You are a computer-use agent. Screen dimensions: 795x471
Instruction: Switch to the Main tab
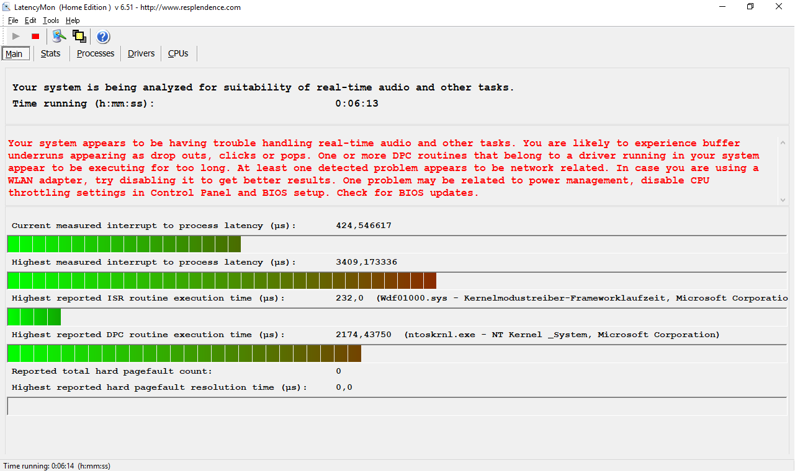coord(14,54)
